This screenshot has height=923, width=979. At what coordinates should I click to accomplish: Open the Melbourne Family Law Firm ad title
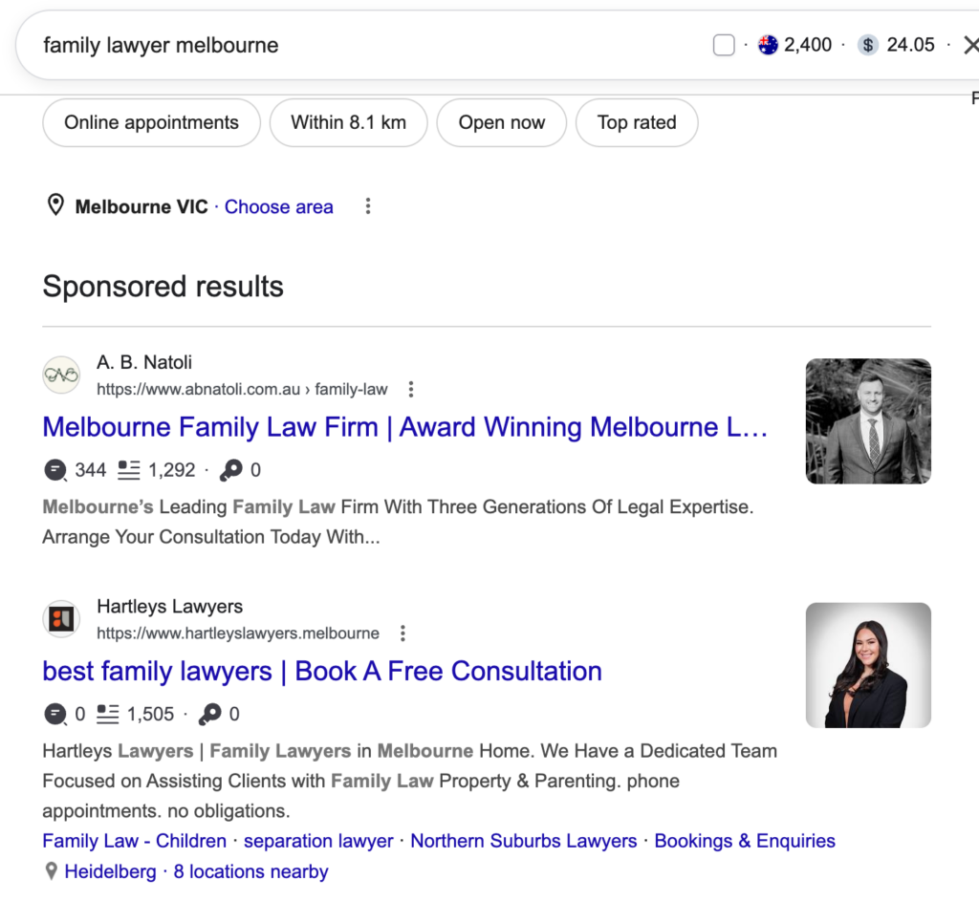pyautogui.click(x=405, y=427)
